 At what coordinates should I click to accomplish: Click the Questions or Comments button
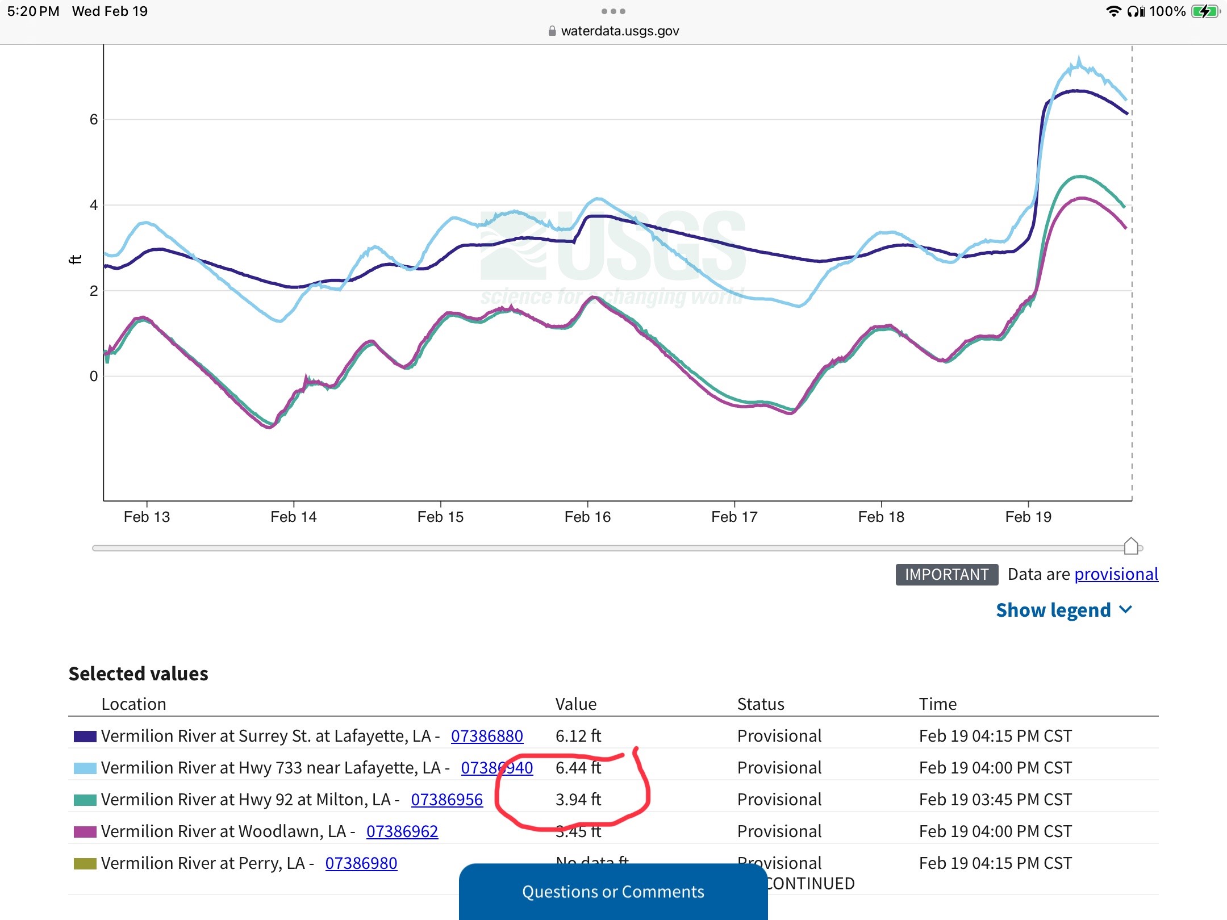pyautogui.click(x=613, y=892)
